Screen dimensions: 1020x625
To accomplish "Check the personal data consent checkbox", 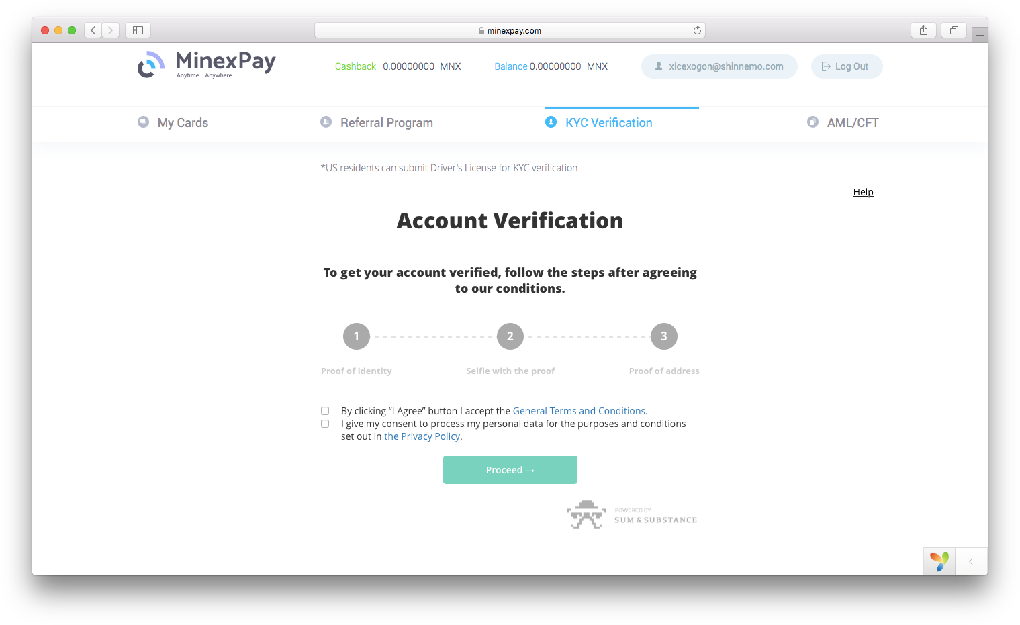I will pyautogui.click(x=325, y=424).
